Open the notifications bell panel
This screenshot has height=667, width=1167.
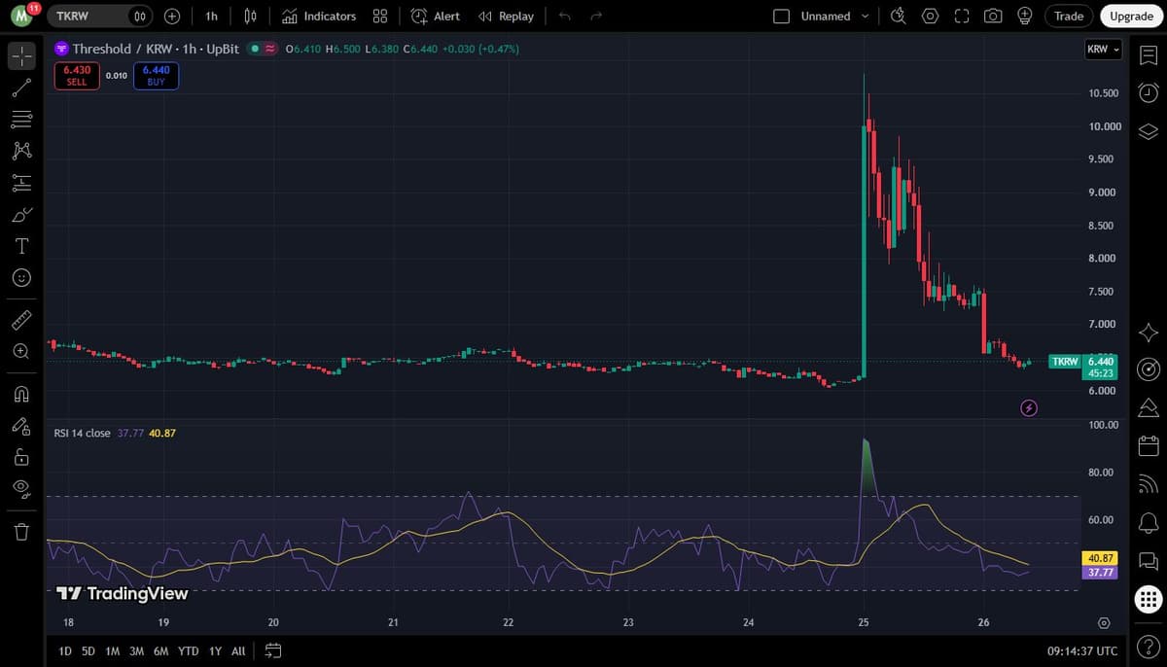click(x=1148, y=523)
